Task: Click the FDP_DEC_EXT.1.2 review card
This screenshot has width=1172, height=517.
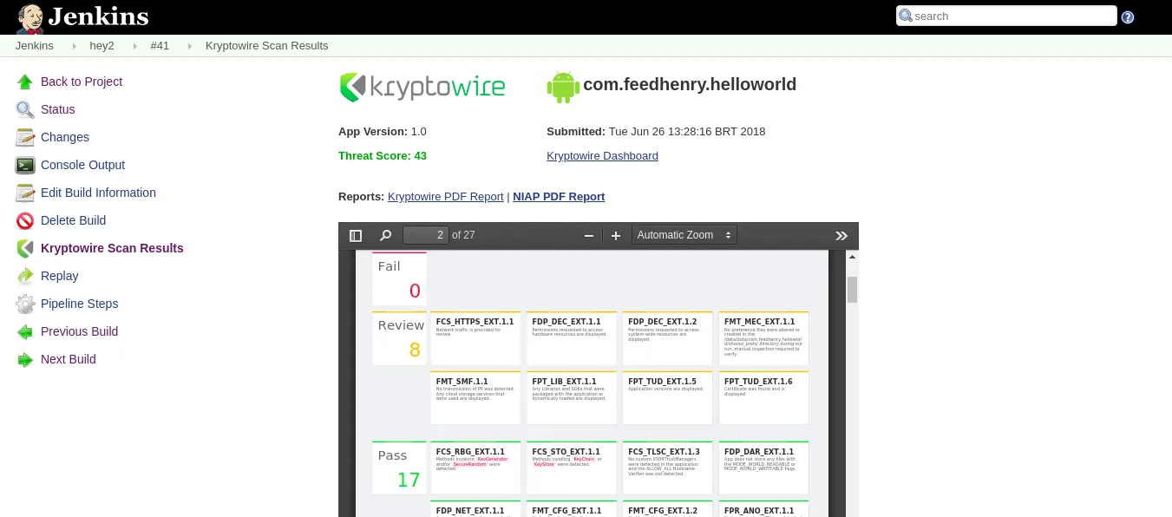Action: (668, 338)
